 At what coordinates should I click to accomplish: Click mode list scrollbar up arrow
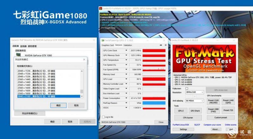point(82,71)
